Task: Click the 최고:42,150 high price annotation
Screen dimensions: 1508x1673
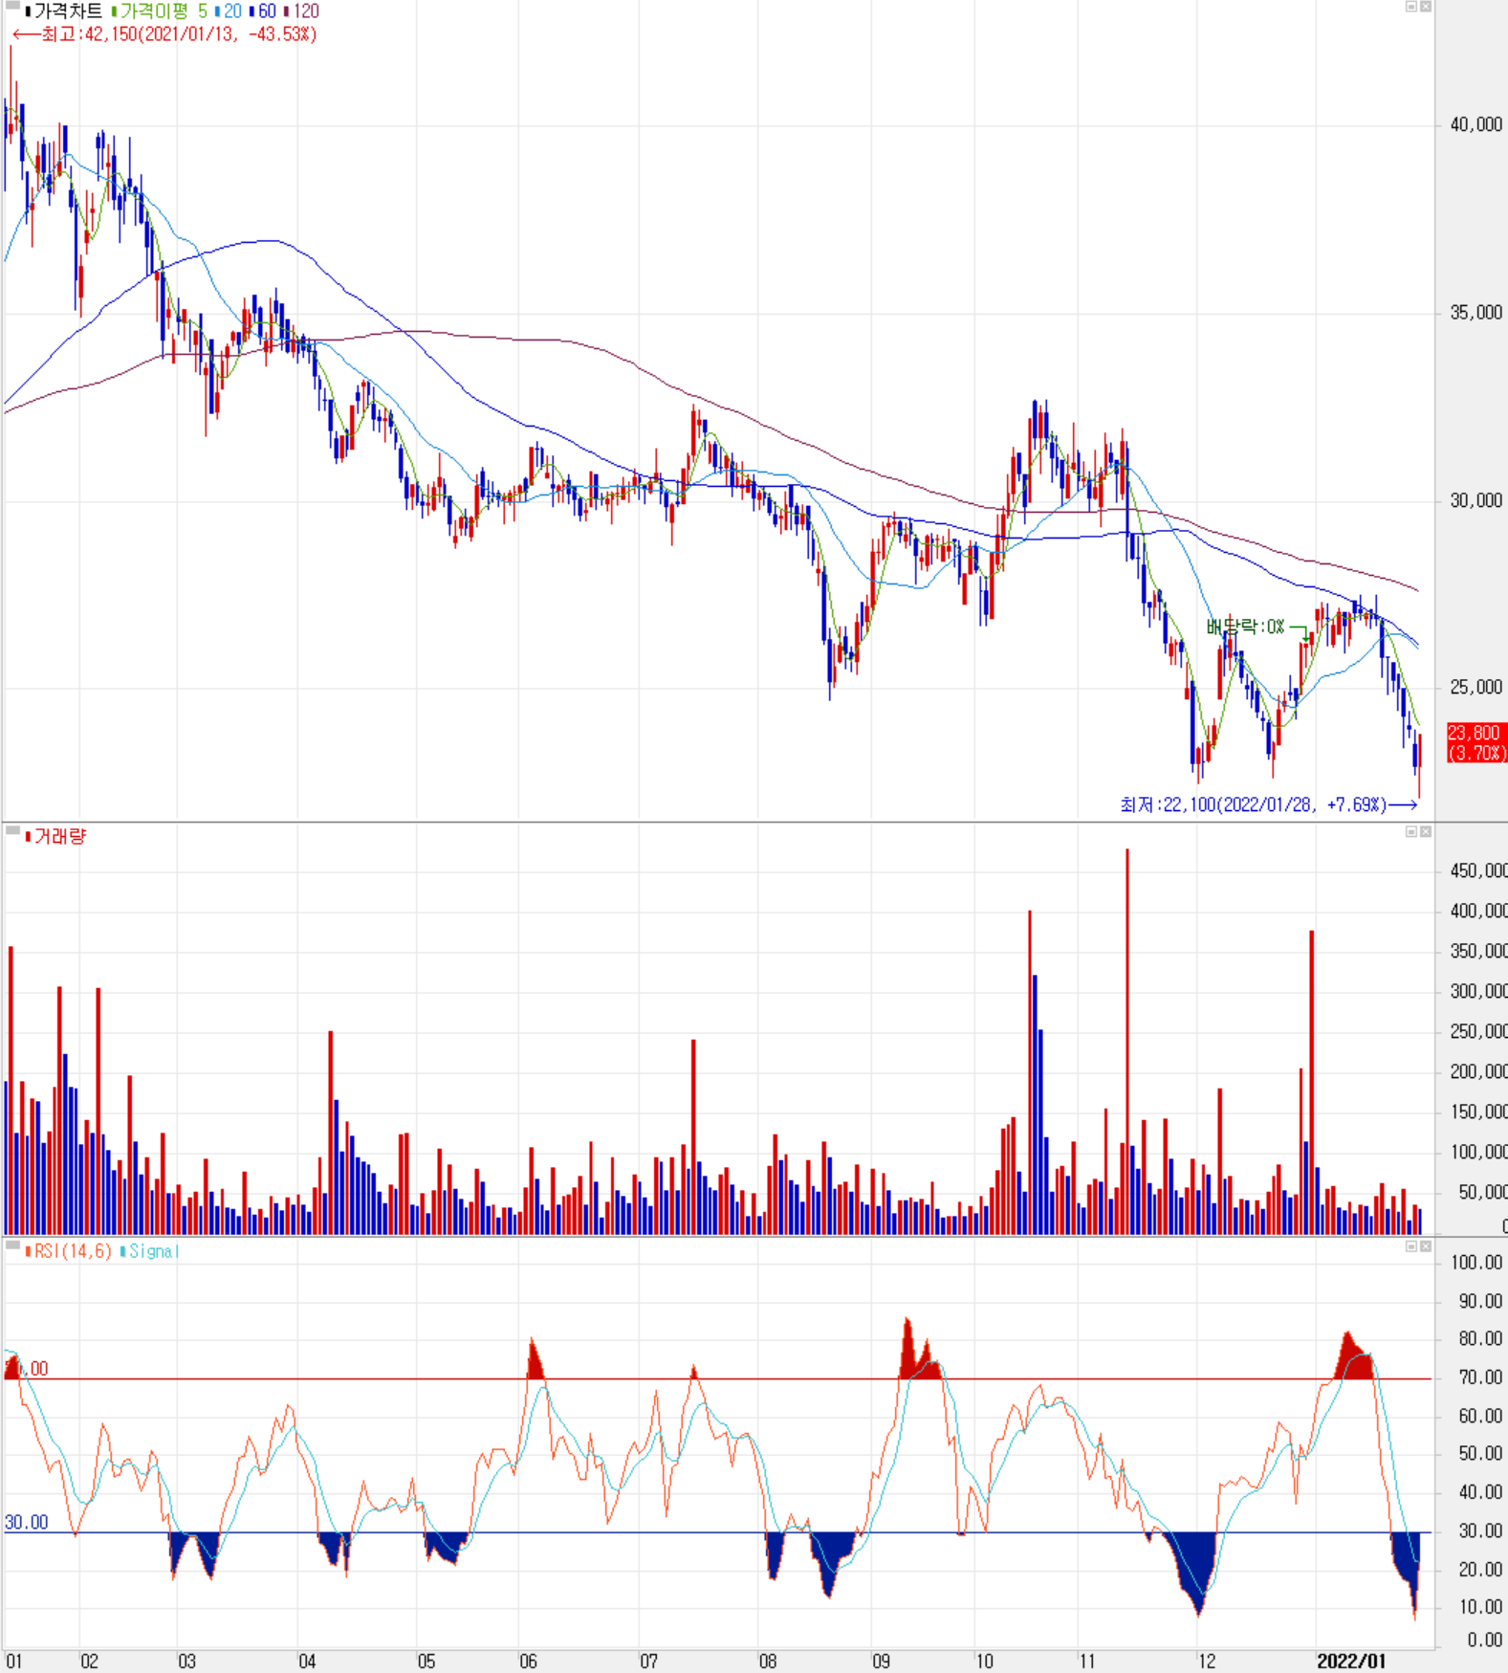Action: [x=164, y=34]
